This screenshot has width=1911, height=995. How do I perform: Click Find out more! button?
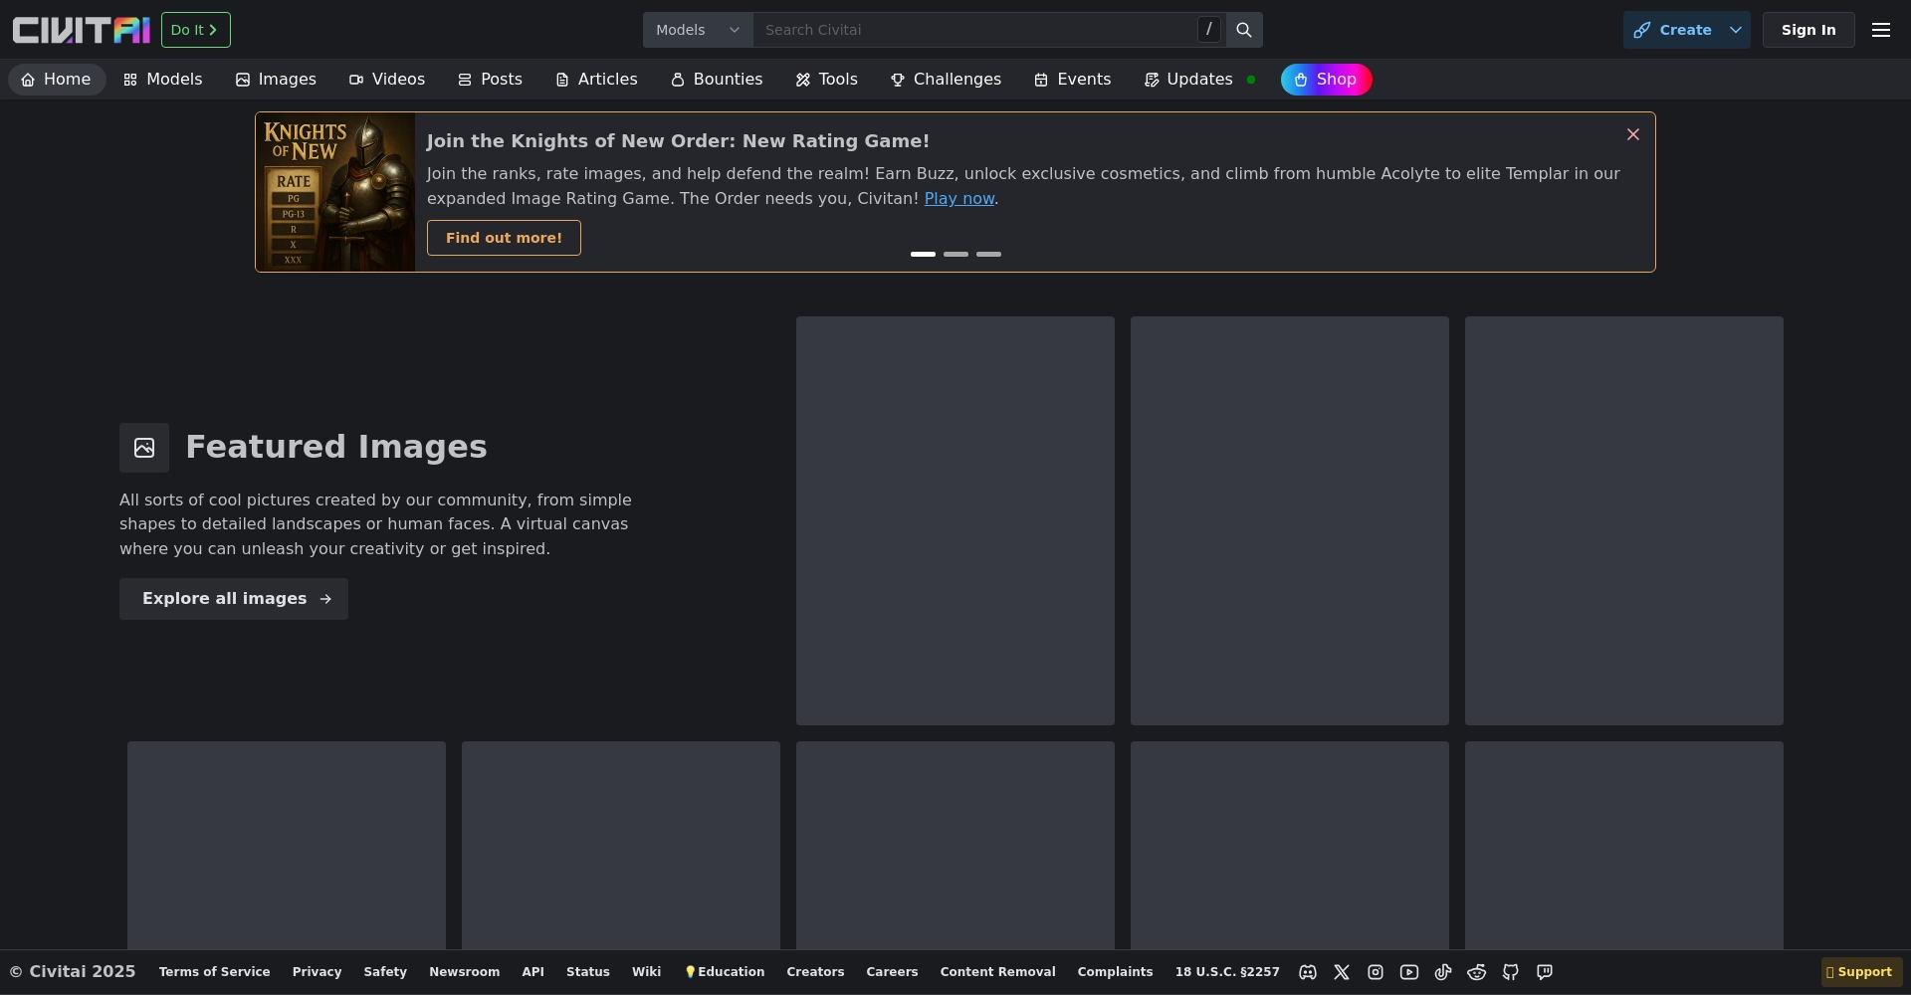504,238
